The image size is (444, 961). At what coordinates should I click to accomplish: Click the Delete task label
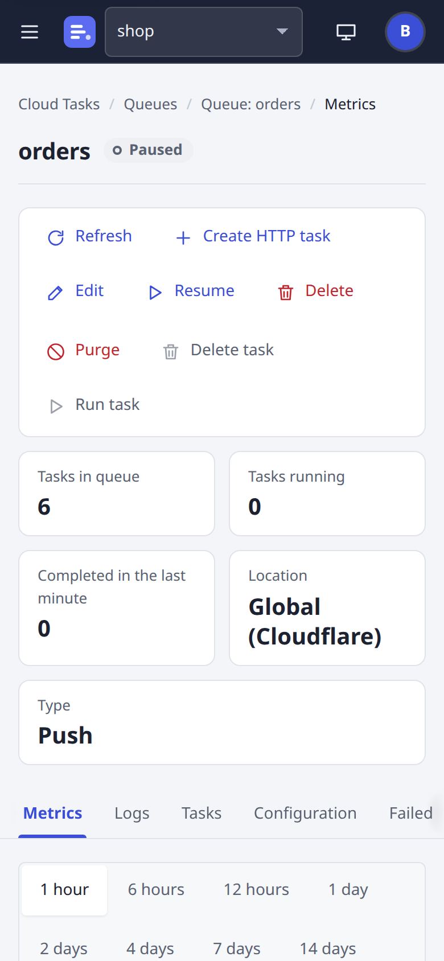coord(232,350)
